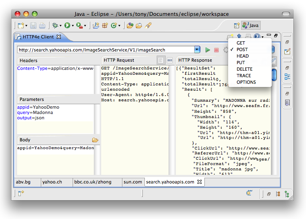Open the Run button dropdown arrow

click(x=73, y=26)
